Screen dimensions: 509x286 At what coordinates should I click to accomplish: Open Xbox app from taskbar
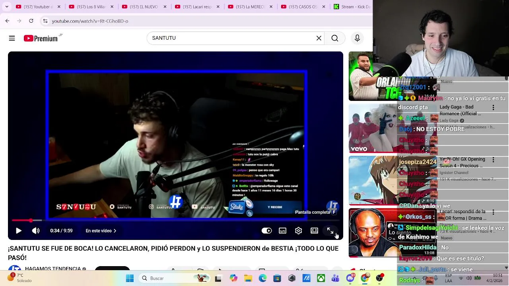[321, 278]
